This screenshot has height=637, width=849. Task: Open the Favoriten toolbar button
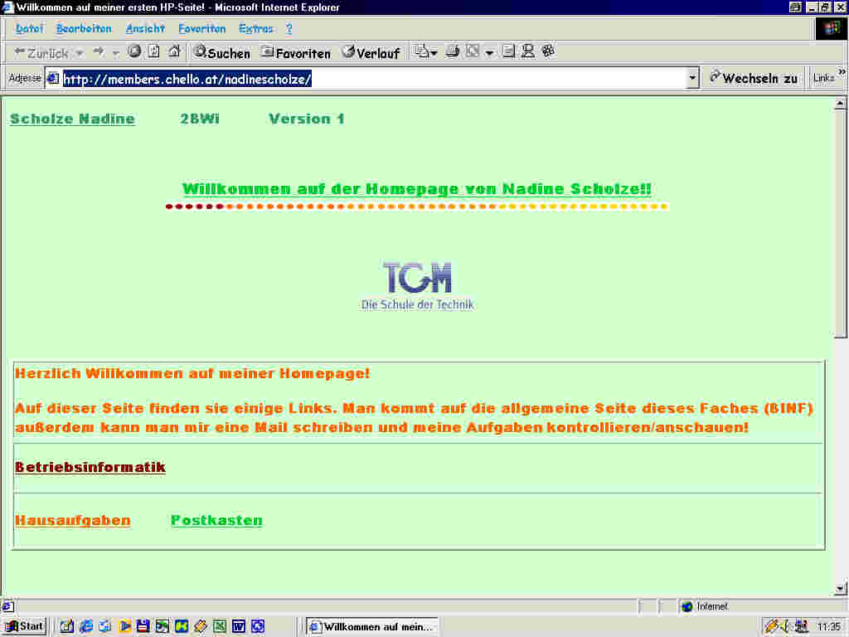click(x=296, y=52)
